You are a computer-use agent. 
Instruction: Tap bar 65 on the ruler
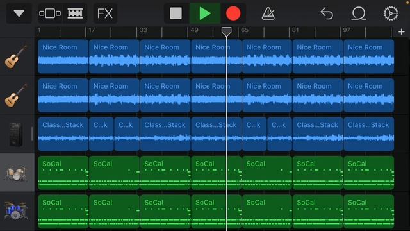click(245, 30)
